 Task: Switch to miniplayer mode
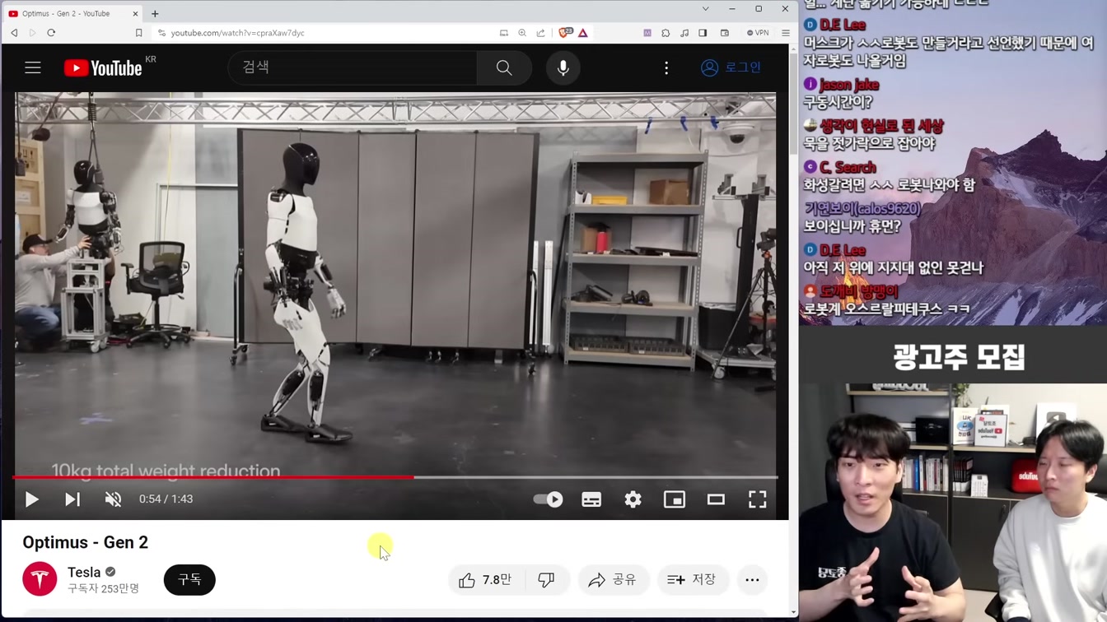(x=675, y=499)
